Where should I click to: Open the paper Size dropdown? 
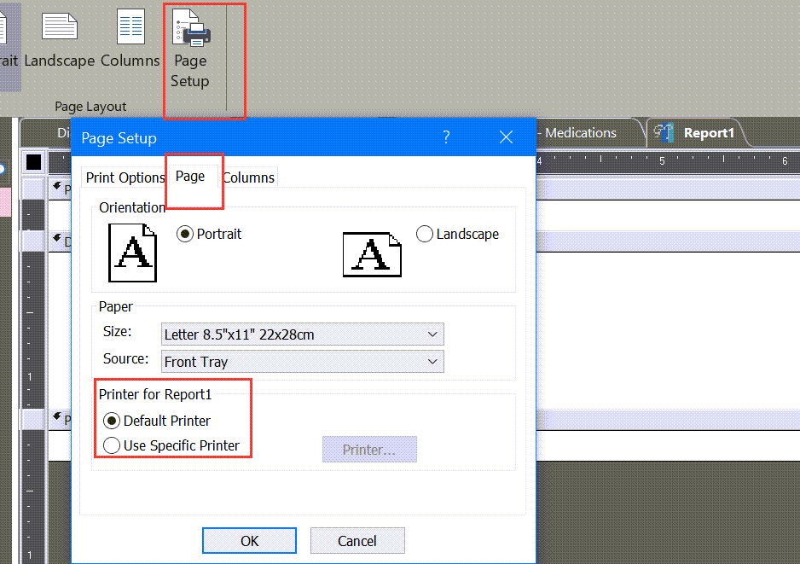point(303,334)
